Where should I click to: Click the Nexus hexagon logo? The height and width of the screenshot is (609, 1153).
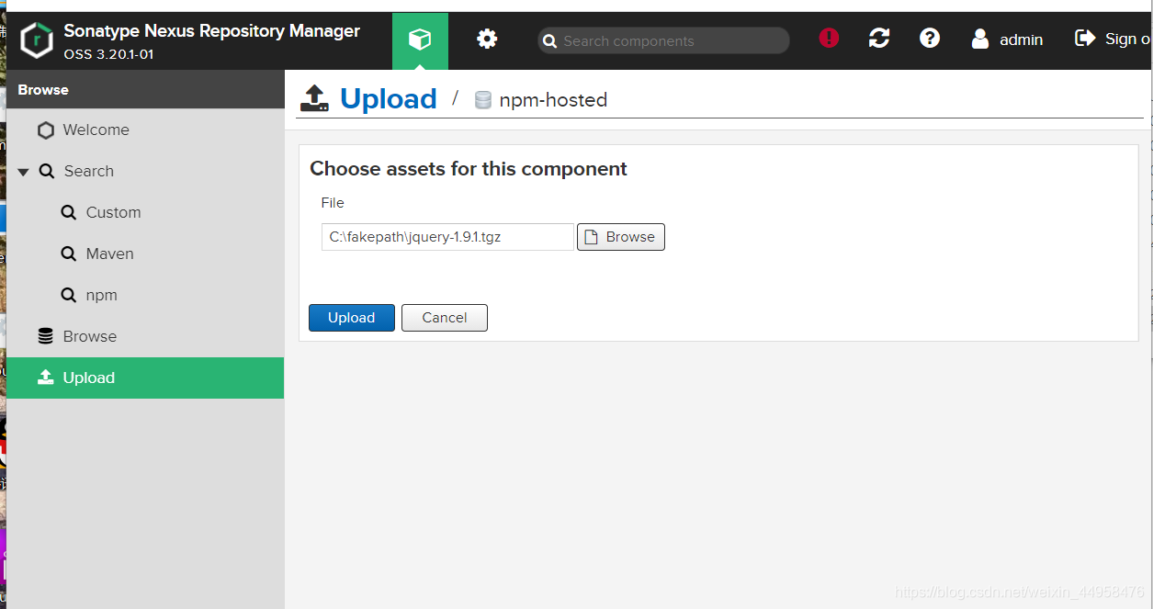[x=37, y=40]
